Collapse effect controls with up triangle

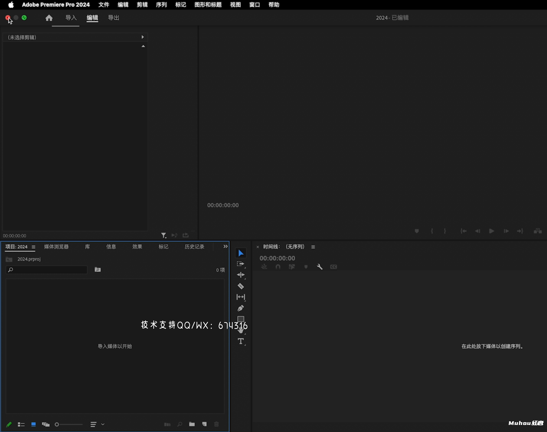pos(143,46)
